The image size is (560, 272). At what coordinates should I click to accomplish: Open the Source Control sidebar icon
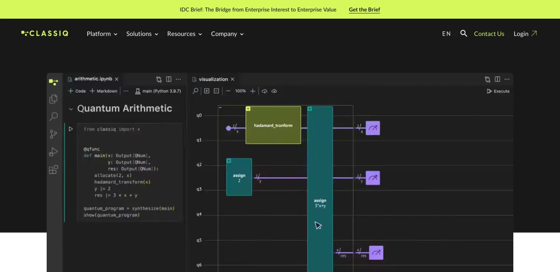(53, 134)
